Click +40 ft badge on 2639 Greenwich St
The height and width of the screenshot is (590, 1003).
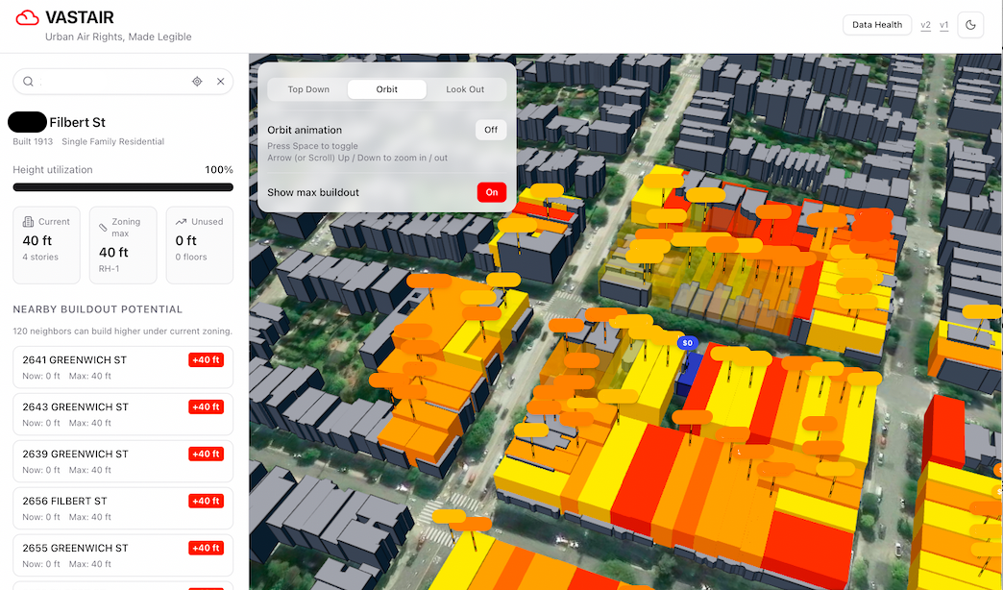tap(206, 454)
